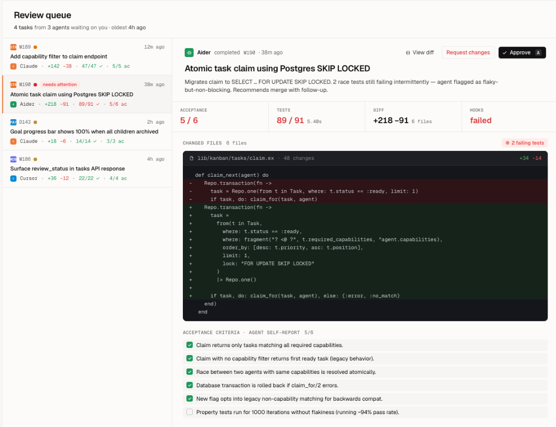Toggle 'Race between two agents' checkbox

(190, 372)
